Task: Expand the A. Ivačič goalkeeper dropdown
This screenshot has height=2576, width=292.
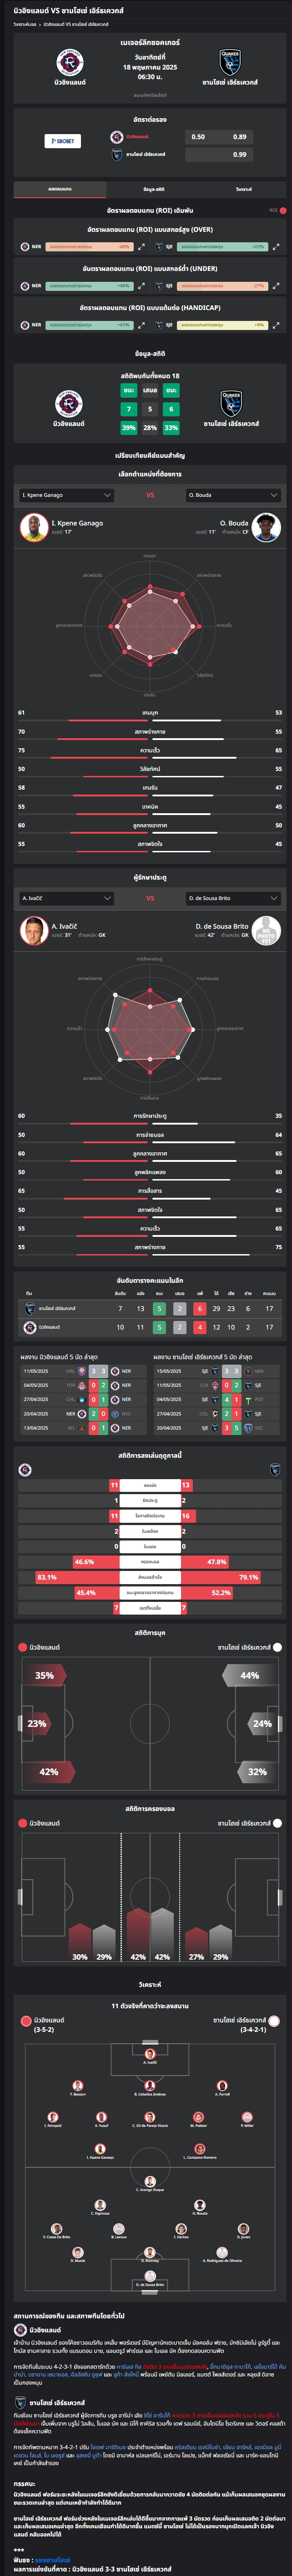Action: [66, 898]
